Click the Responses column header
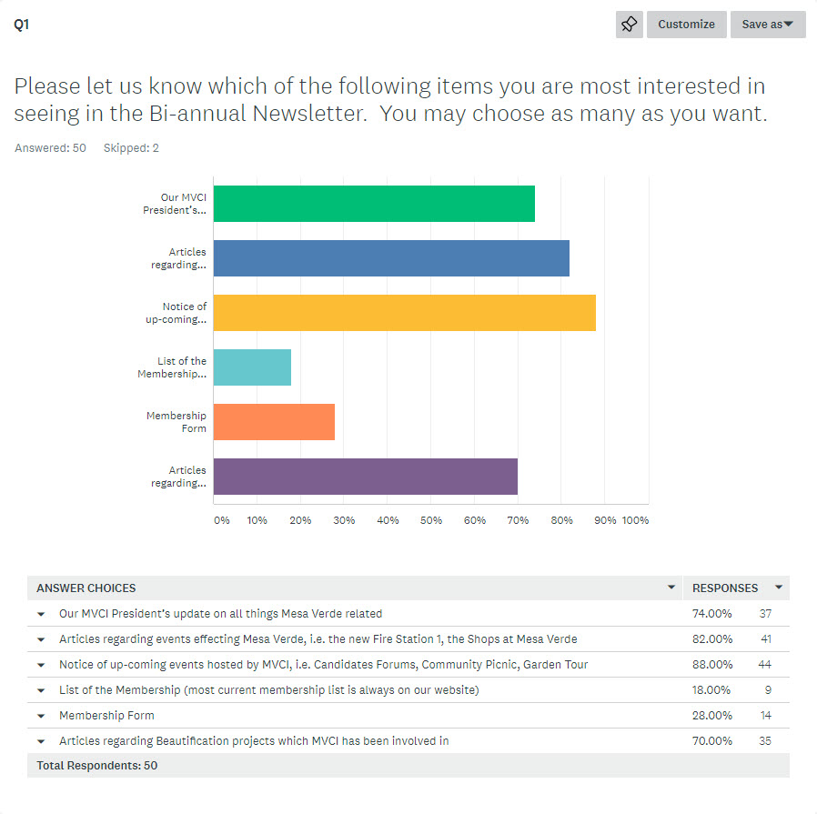This screenshot has width=817, height=814. click(725, 588)
